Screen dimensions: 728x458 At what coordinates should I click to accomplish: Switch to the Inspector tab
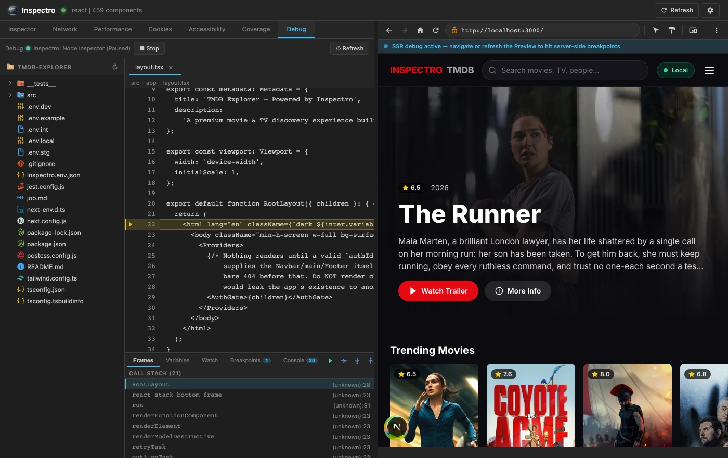pyautogui.click(x=22, y=29)
